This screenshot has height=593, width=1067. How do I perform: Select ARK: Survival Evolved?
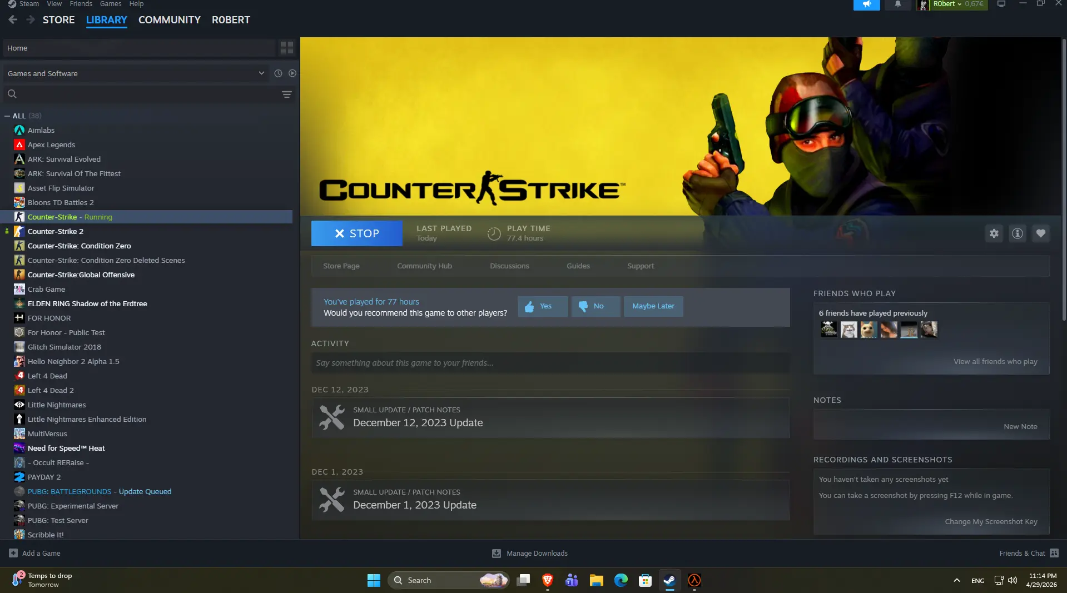click(x=64, y=160)
